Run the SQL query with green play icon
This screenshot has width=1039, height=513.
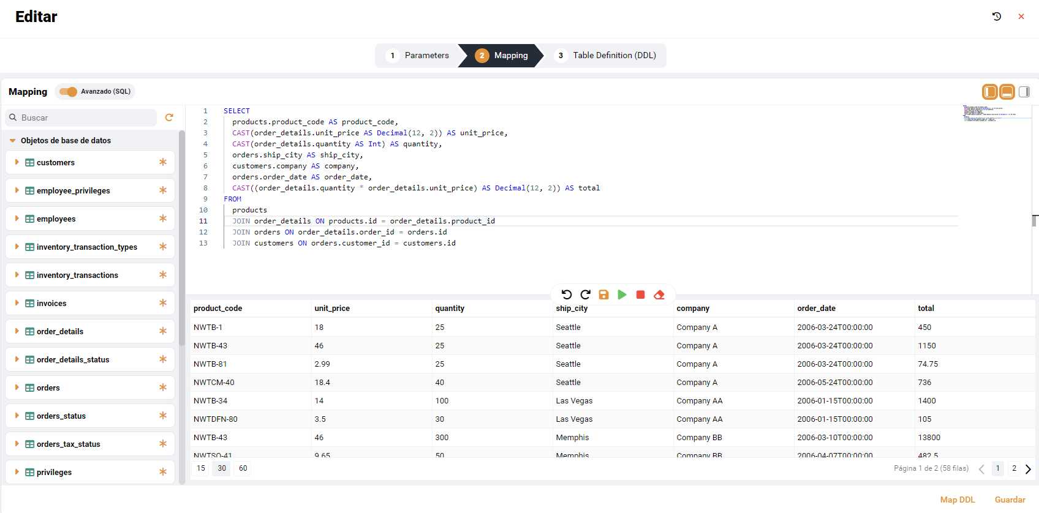622,295
